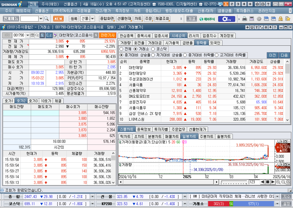The width and height of the screenshot is (293, 208).
Task: Open the HM news headline dropdown arrow
Action: 277,197
